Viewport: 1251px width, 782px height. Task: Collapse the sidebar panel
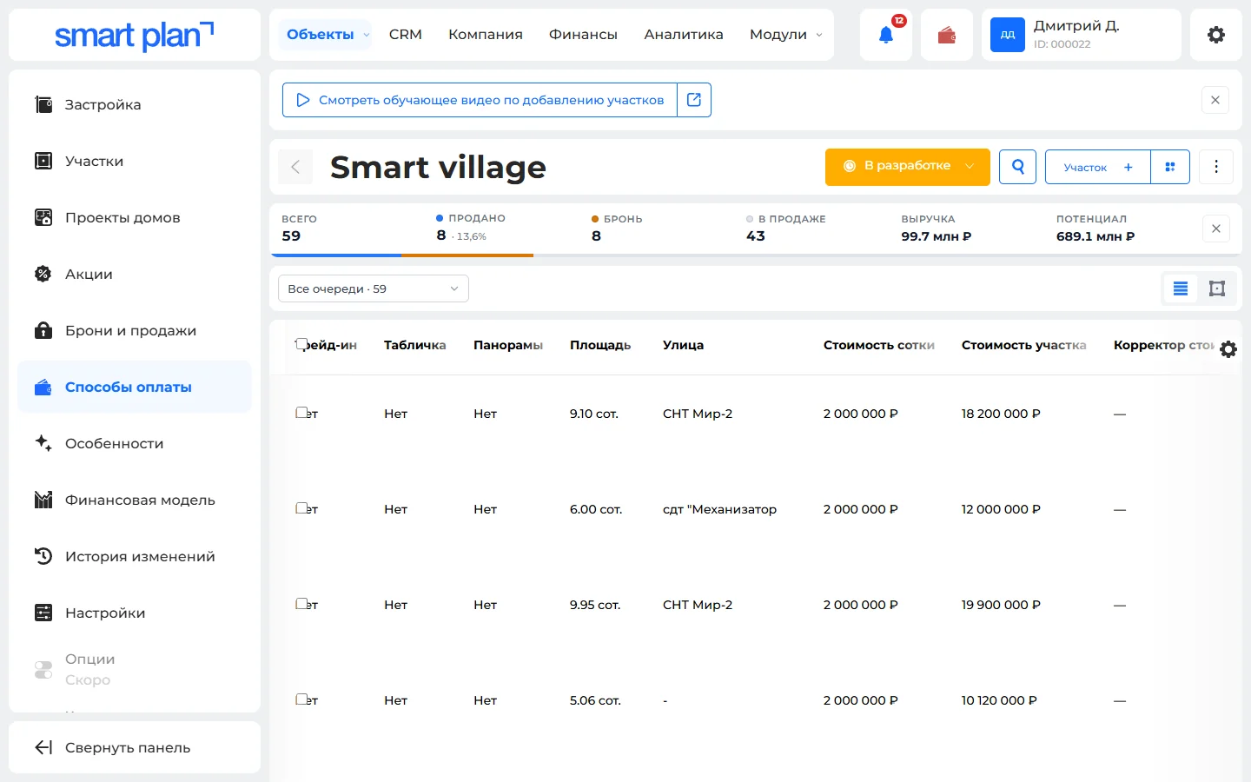point(135,747)
